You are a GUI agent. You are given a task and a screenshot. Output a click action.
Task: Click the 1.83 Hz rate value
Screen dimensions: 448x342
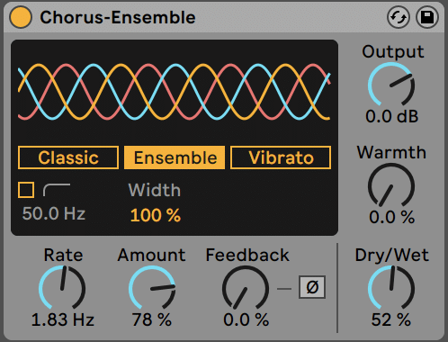point(63,319)
